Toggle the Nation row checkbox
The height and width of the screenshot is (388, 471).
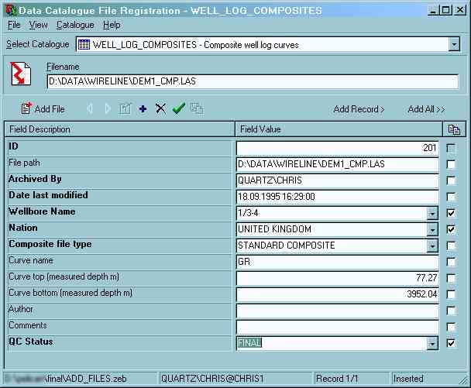(451, 229)
